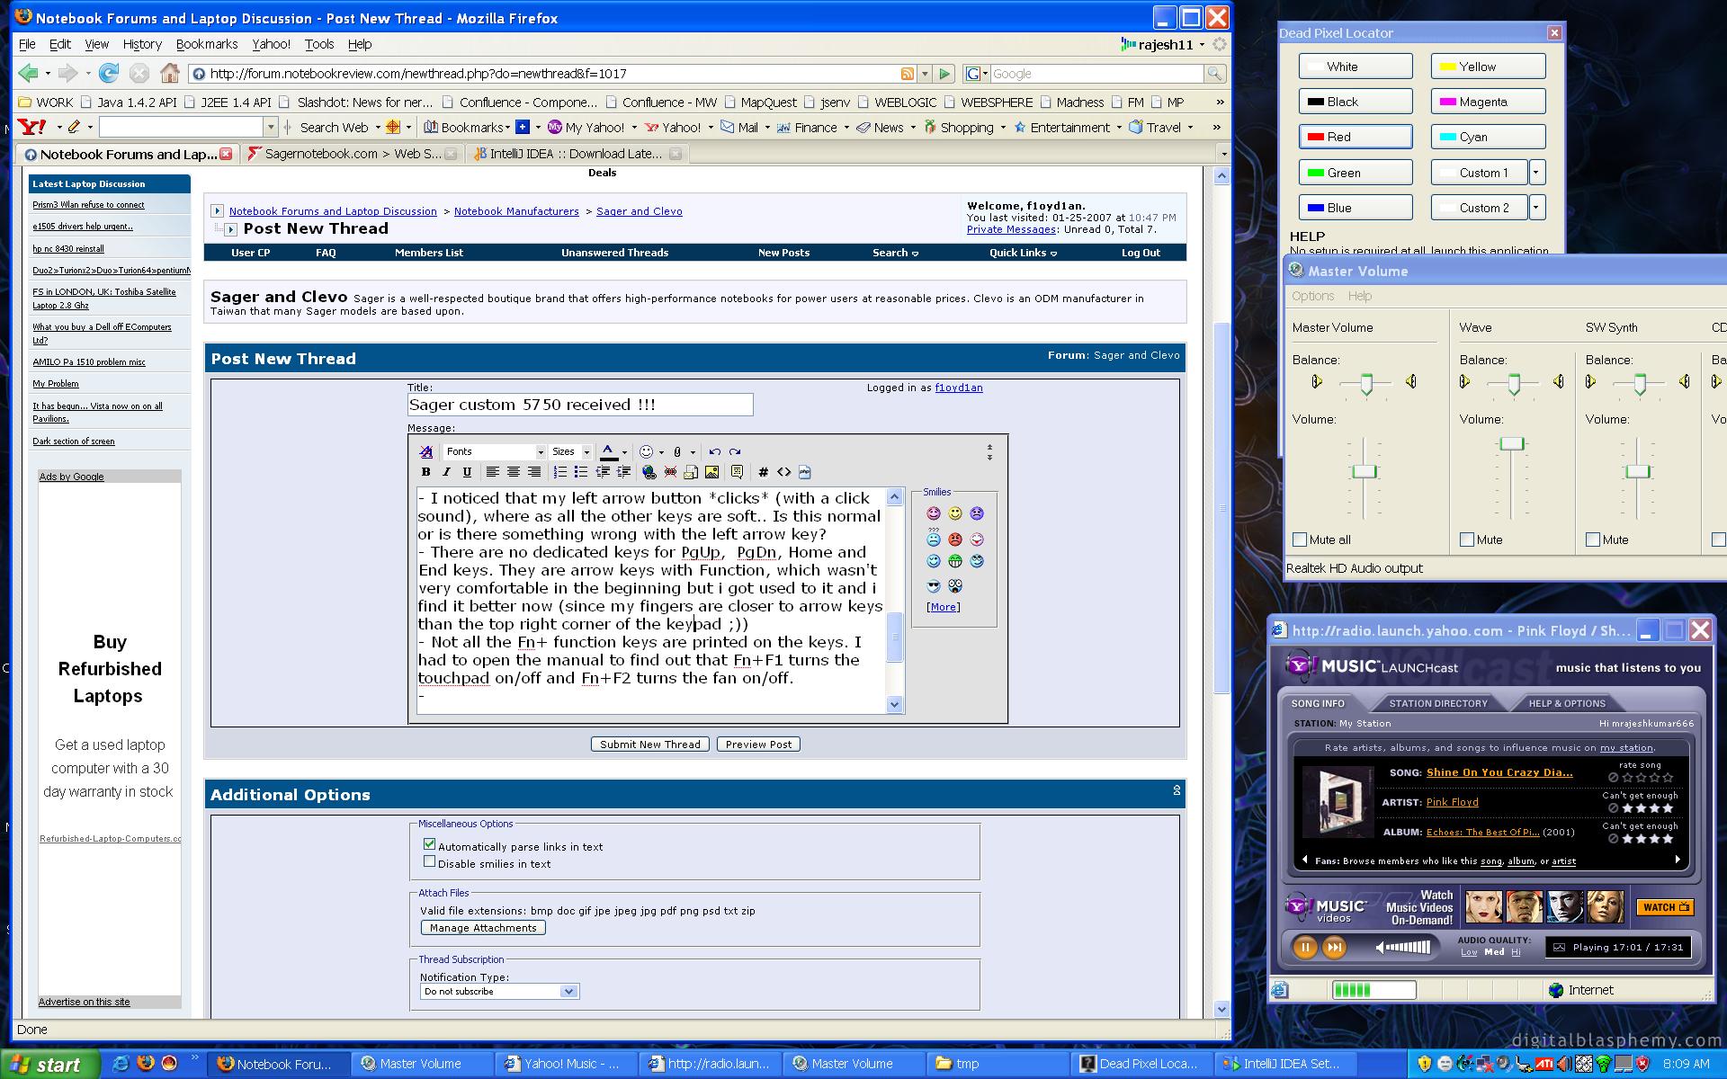
Task: Open tmp folder from taskbar
Action: point(997,1064)
